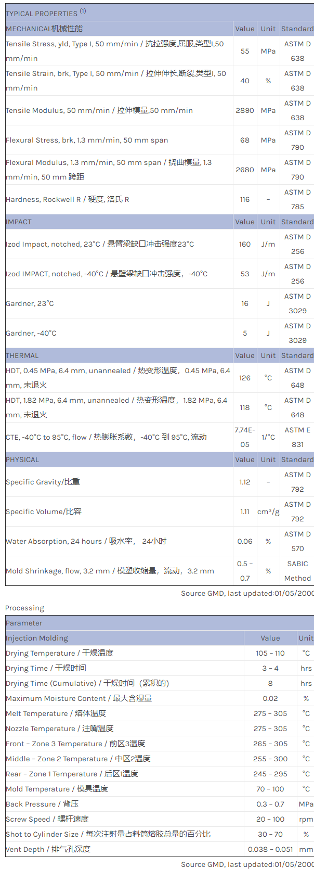Image resolution: width=314 pixels, height=869 pixels.
Task: Click the PHYSICAL section header
Action: click(x=22, y=459)
